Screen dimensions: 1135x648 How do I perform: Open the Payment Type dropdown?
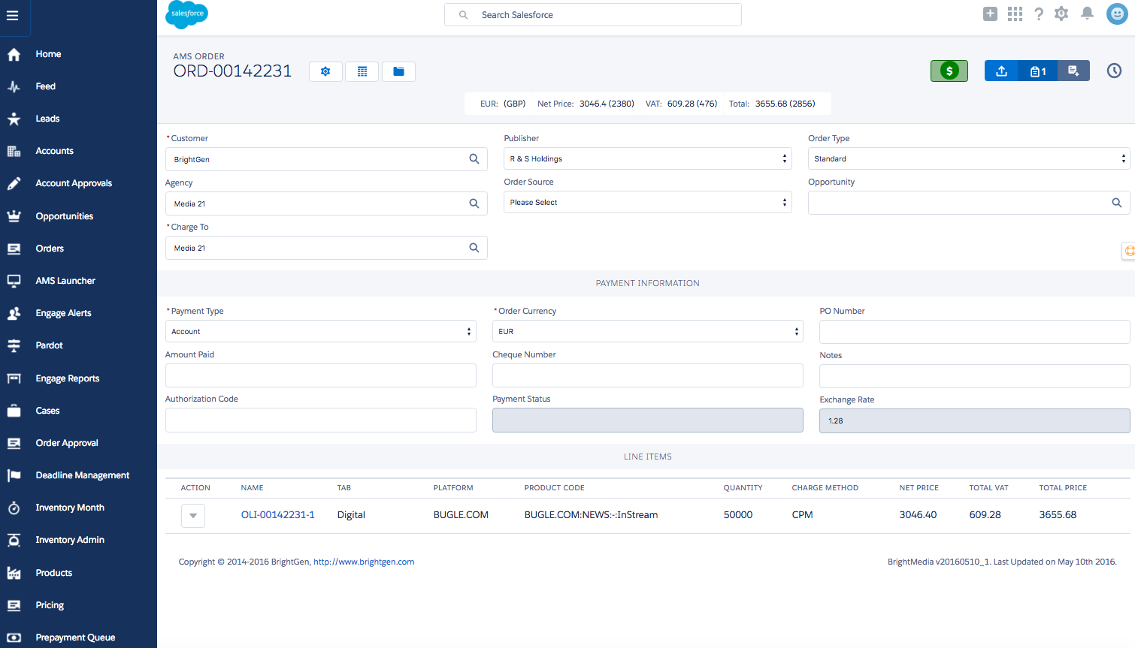click(321, 331)
